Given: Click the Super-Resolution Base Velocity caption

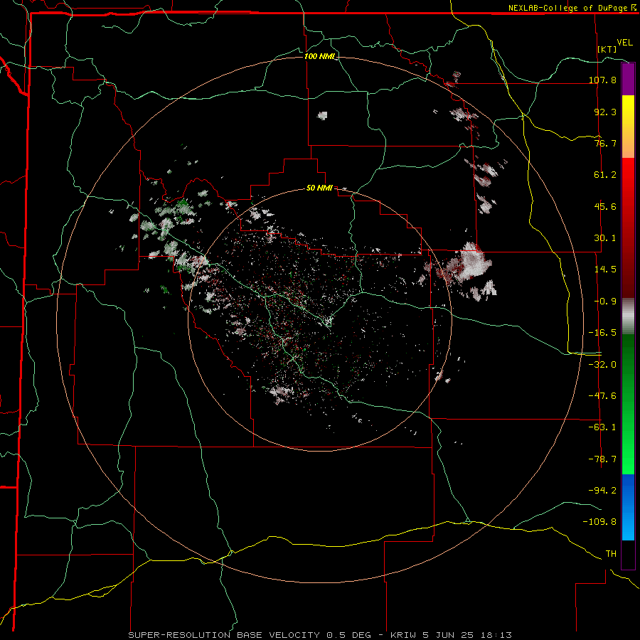Looking at the screenshot, I should (x=319, y=635).
